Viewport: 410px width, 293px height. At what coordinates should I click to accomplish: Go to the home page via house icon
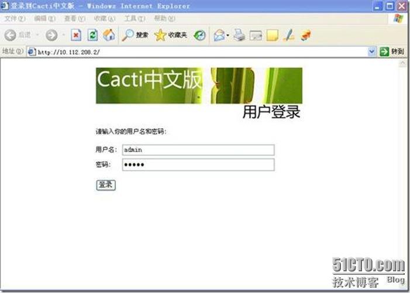pyautogui.click(x=109, y=35)
